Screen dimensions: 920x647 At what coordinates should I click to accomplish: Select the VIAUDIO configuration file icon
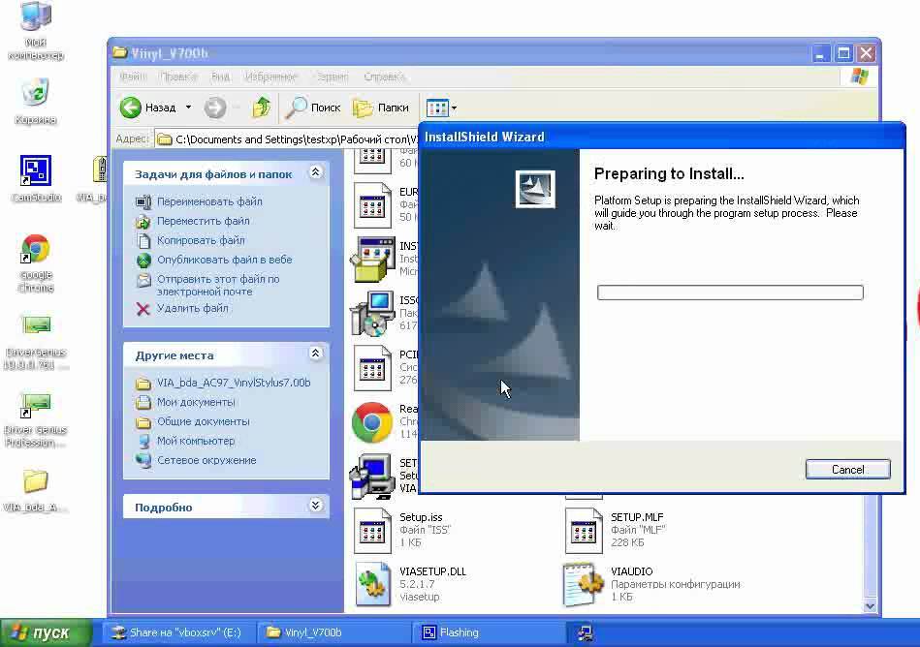pos(584,584)
